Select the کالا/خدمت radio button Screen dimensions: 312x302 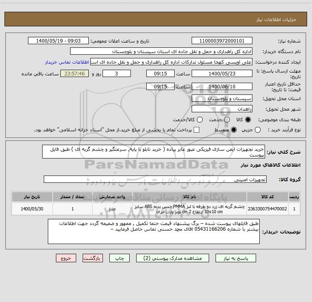(200, 120)
